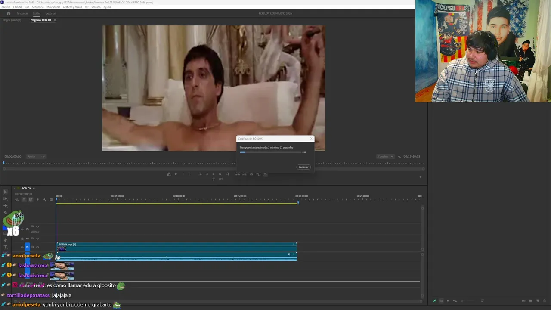The image size is (551, 310).
Task: Open the ROBLOX timeline panel menu
Action: tap(34, 188)
